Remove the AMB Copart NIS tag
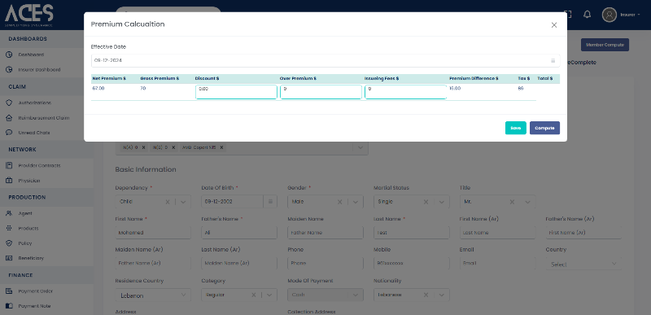The image size is (651, 315). (x=221, y=147)
